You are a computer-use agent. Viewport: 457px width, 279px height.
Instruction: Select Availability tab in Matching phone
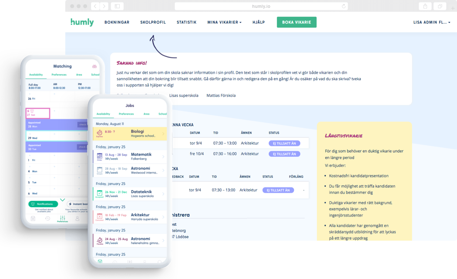pyautogui.click(x=36, y=75)
